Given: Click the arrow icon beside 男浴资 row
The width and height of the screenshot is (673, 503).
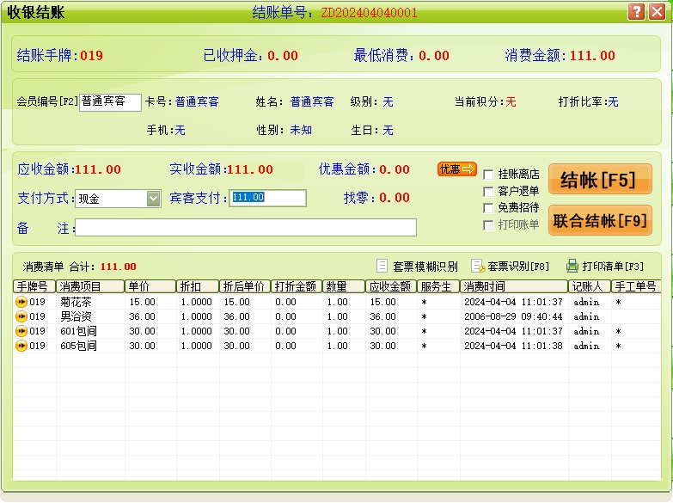Looking at the screenshot, I should (x=21, y=317).
